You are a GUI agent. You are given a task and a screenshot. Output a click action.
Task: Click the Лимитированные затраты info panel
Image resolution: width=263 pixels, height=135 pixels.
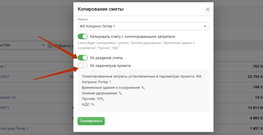pos(143,90)
